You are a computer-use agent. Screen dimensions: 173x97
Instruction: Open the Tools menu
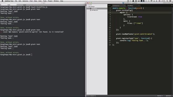coord(45,1)
